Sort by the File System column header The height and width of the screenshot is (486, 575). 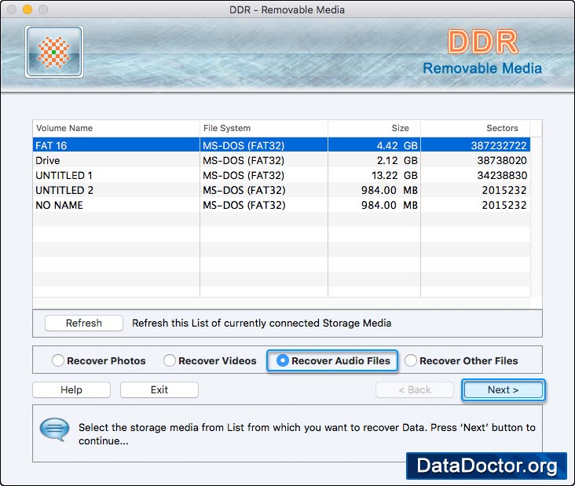point(264,128)
